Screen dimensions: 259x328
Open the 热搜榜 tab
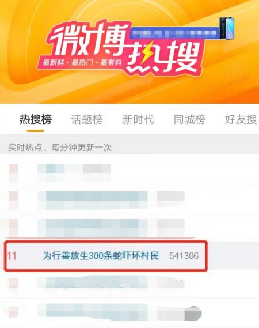(x=36, y=120)
